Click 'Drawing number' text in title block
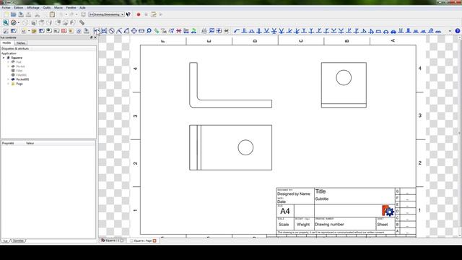This screenshot has height=260, width=462. 329,225
